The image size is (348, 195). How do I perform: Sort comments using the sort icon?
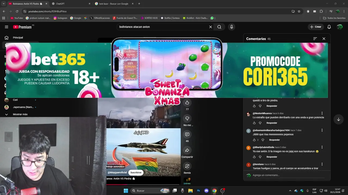315,39
